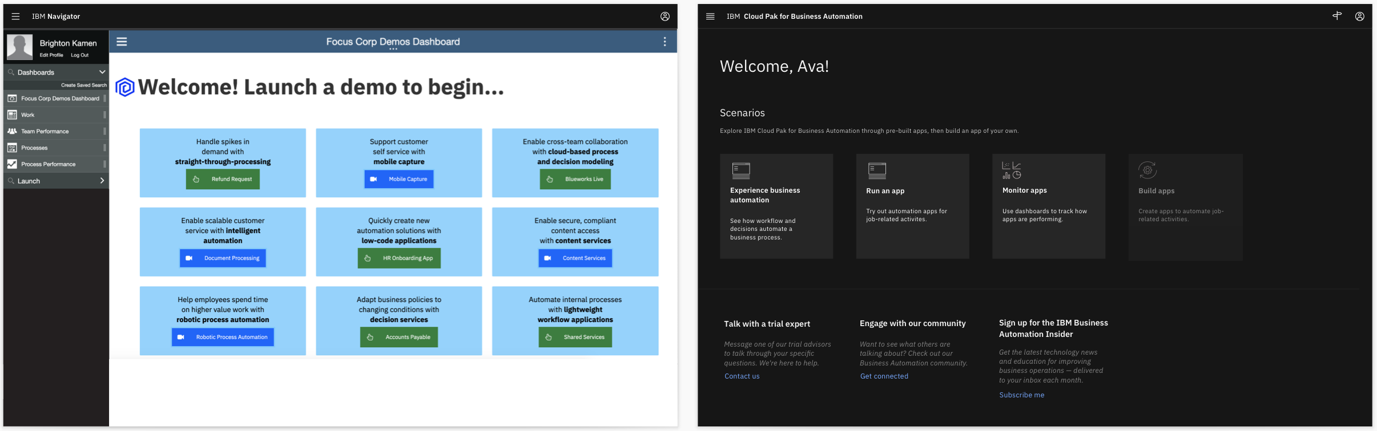Click Brighton Kamen profile avatar
This screenshot has height=431, width=1377.
pyautogui.click(x=19, y=47)
